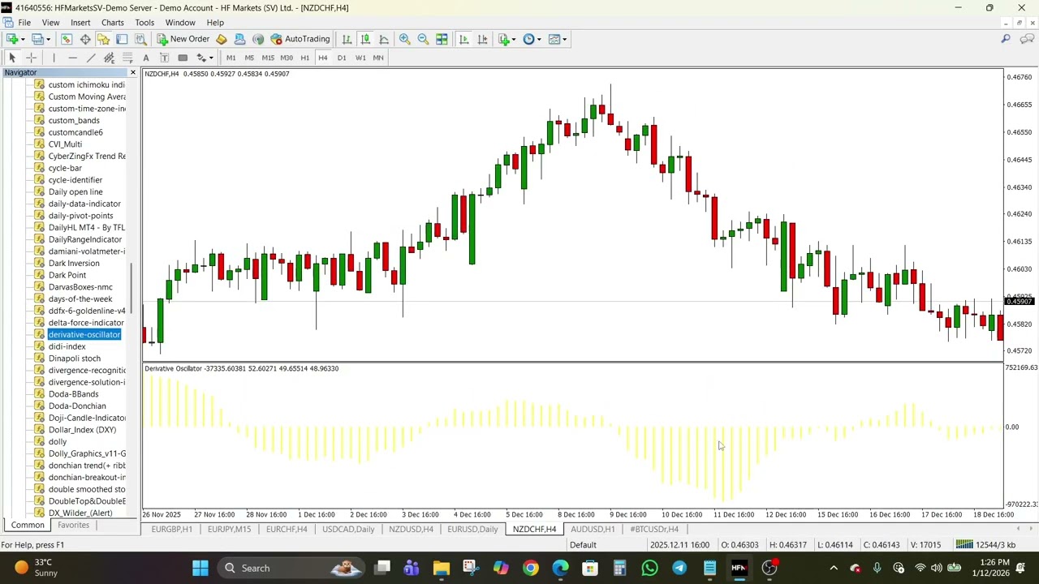This screenshot has width=1039, height=584.
Task: Switch to M1 timeframe
Action: [x=231, y=58]
